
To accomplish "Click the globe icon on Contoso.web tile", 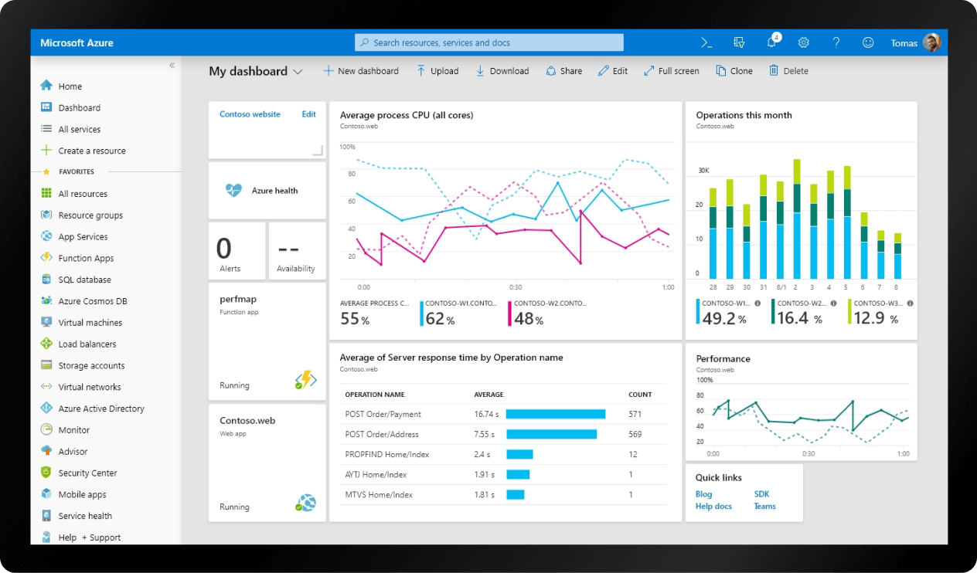I will coord(306,503).
